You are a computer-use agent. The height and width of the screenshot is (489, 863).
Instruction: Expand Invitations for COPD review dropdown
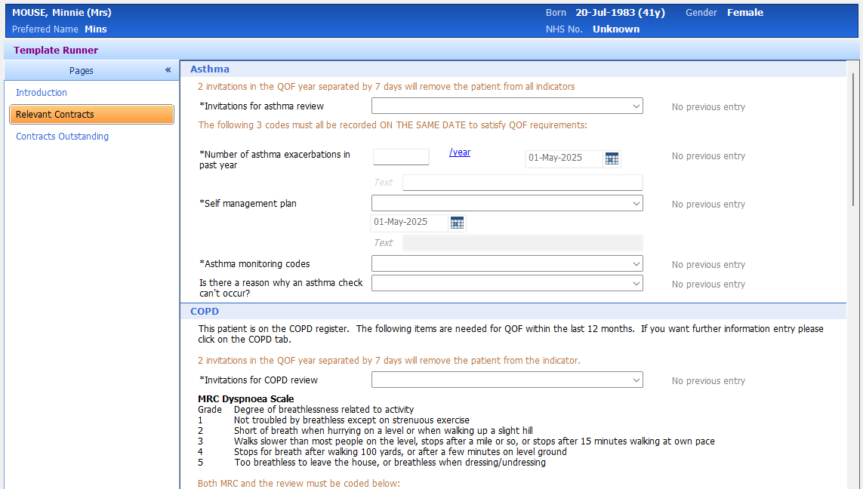pos(507,380)
